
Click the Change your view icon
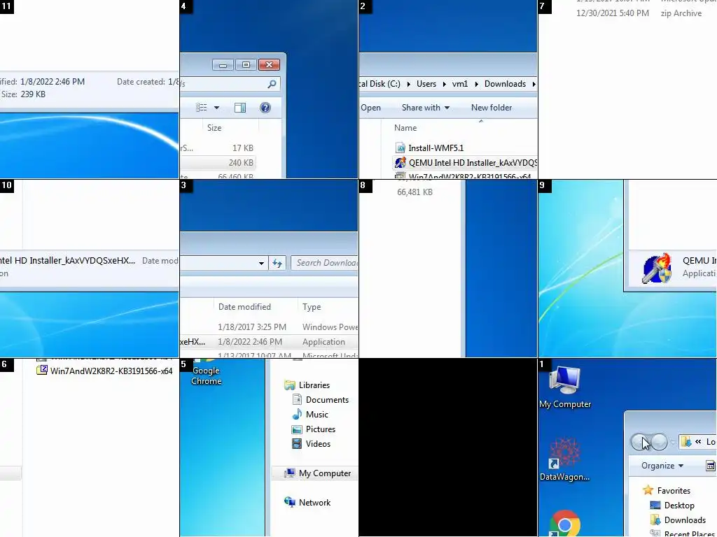pos(201,108)
